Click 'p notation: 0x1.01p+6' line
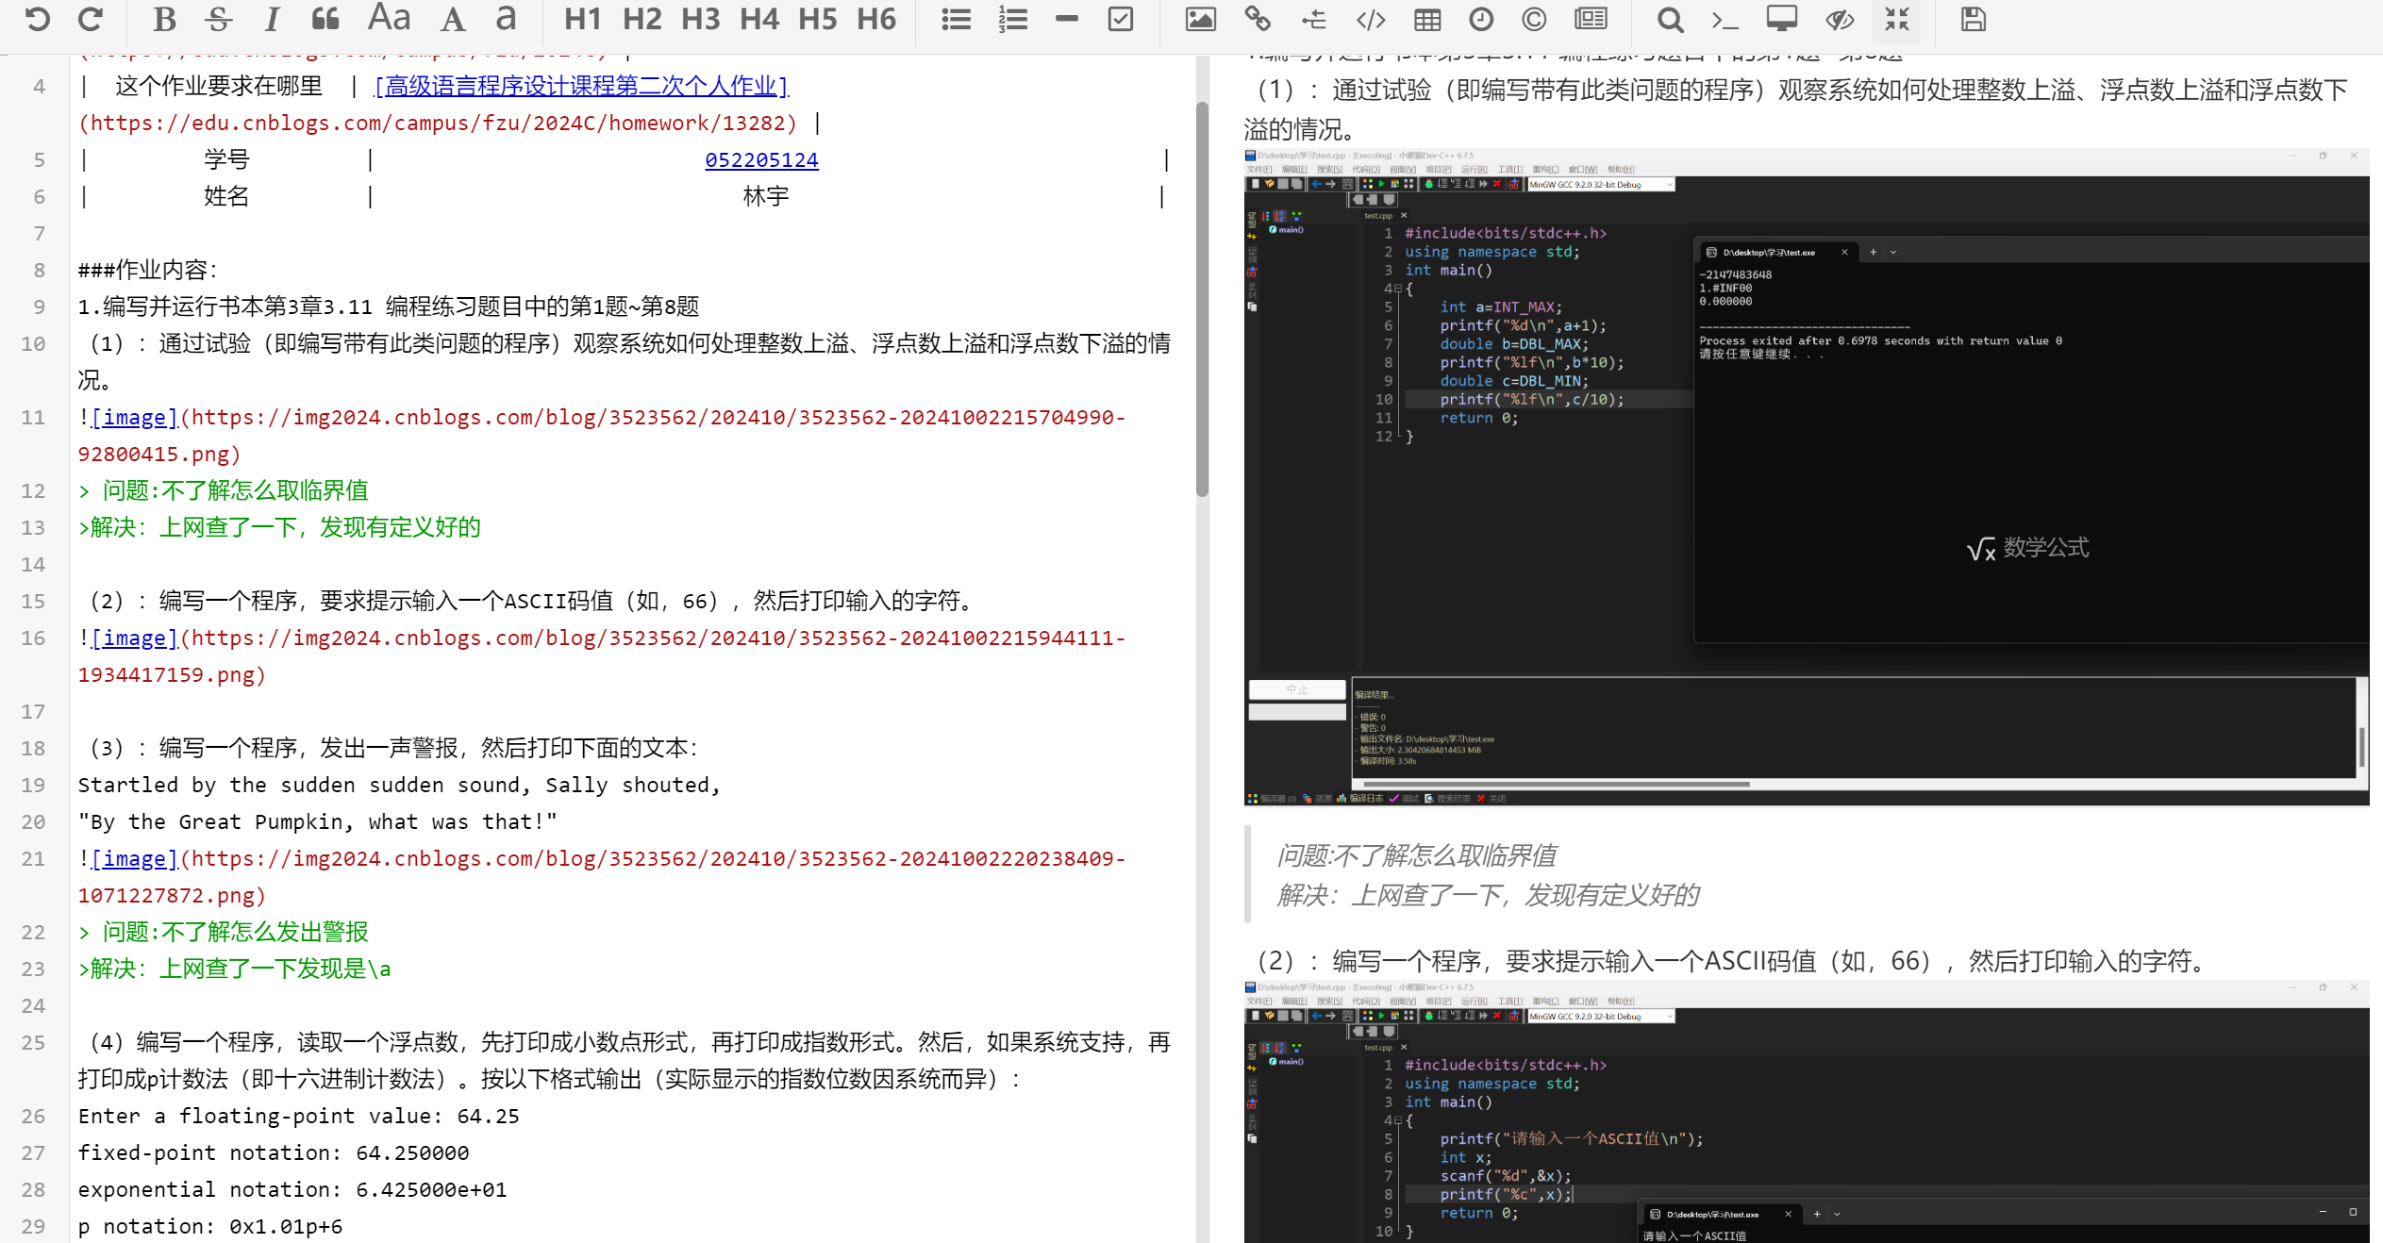This screenshot has width=2383, height=1243. pos(210,1226)
